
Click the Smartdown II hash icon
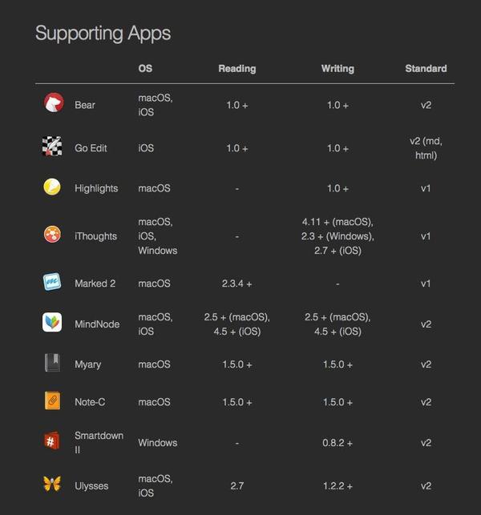coord(52,441)
